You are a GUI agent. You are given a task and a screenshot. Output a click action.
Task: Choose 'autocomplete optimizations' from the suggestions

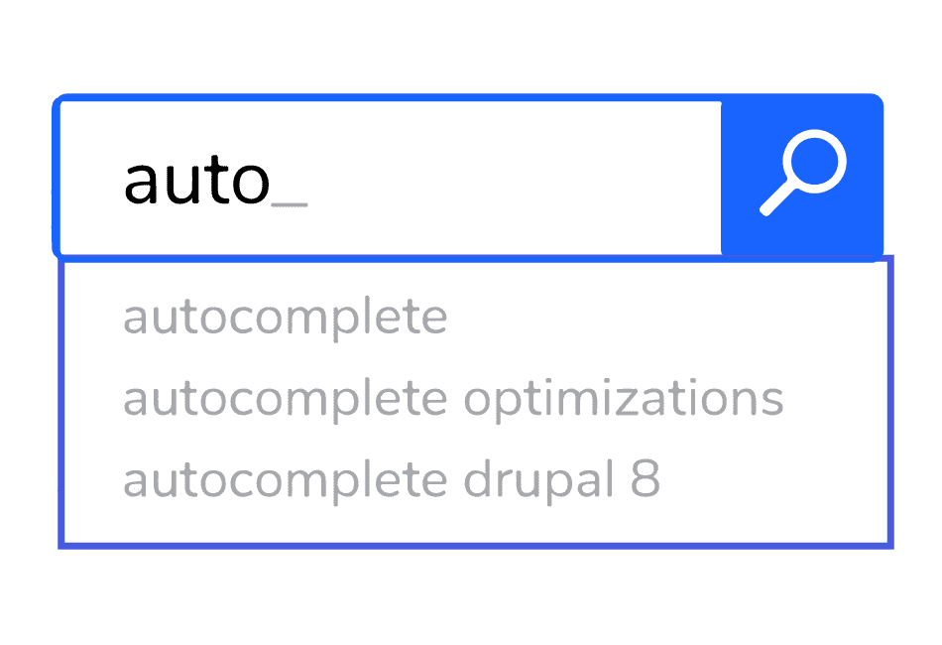(453, 400)
